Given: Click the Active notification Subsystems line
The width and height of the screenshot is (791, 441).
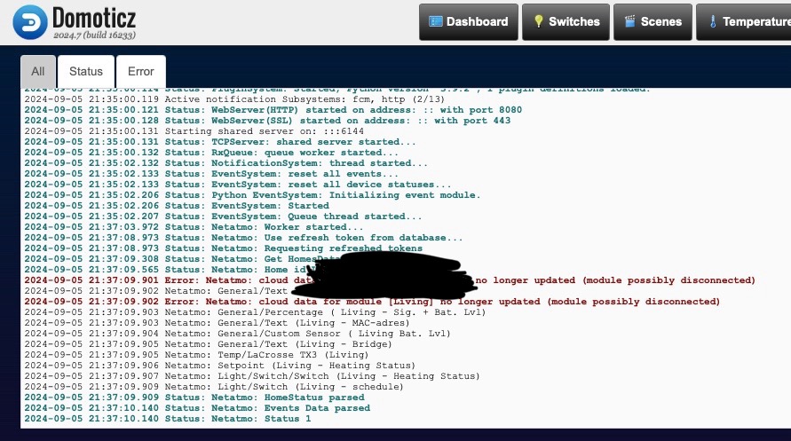Looking at the screenshot, I should coord(234,99).
